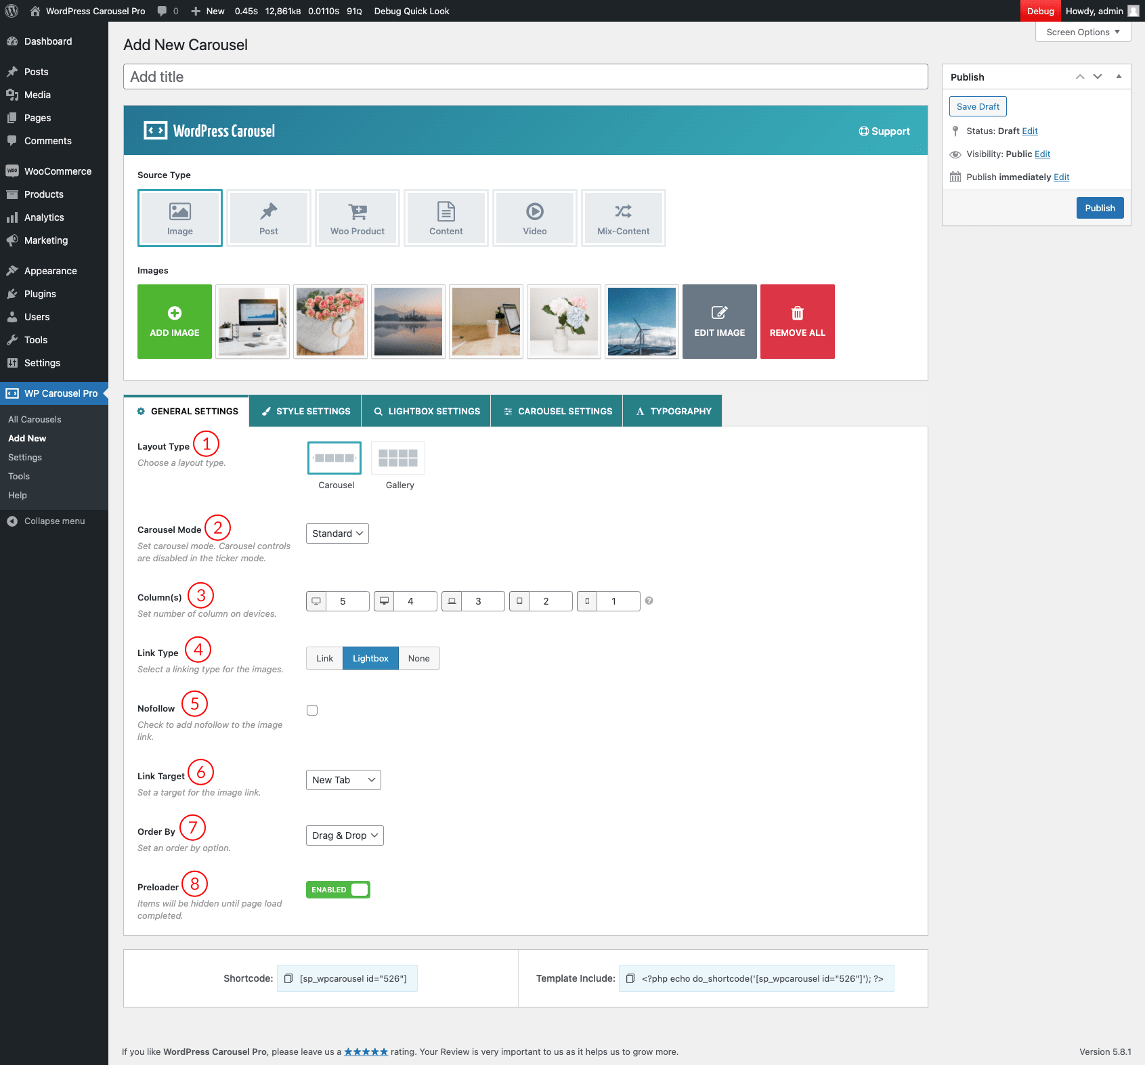The image size is (1145, 1065).
Task: Click the green Add Image tile
Action: 175,322
